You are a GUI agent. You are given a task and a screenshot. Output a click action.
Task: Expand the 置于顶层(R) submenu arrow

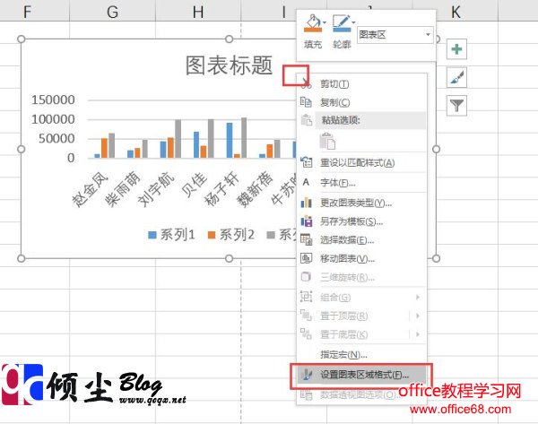pyautogui.click(x=418, y=316)
